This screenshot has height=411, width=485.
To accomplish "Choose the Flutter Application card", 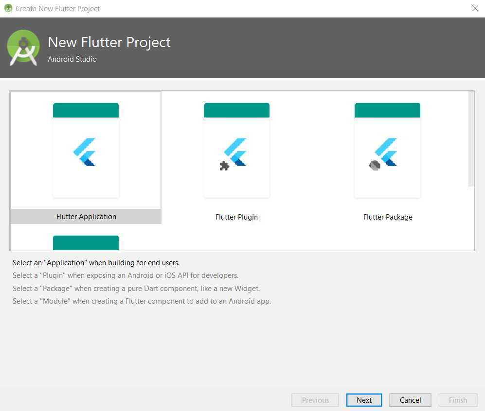I will pos(86,155).
